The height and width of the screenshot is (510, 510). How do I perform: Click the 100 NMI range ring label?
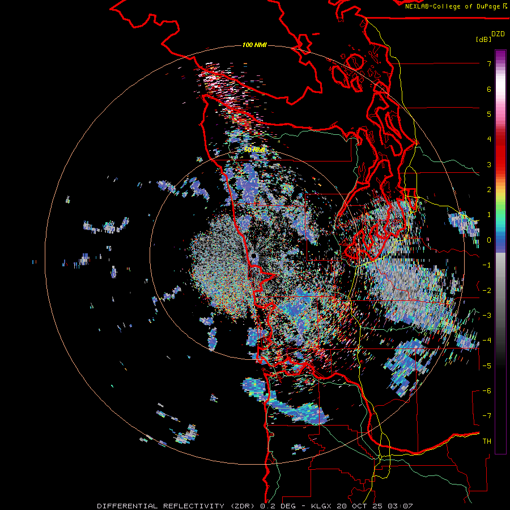pos(254,45)
